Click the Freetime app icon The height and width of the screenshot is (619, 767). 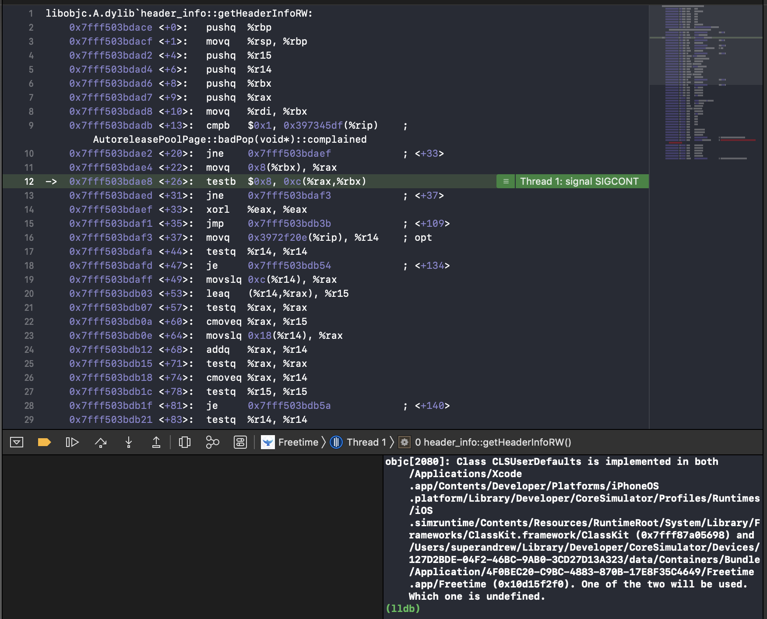(267, 442)
